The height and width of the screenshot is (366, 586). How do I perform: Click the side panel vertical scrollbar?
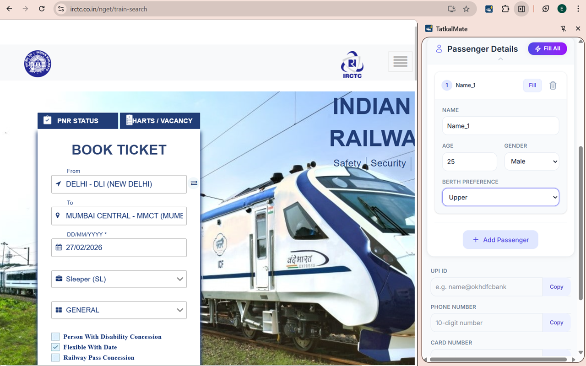(x=581, y=223)
